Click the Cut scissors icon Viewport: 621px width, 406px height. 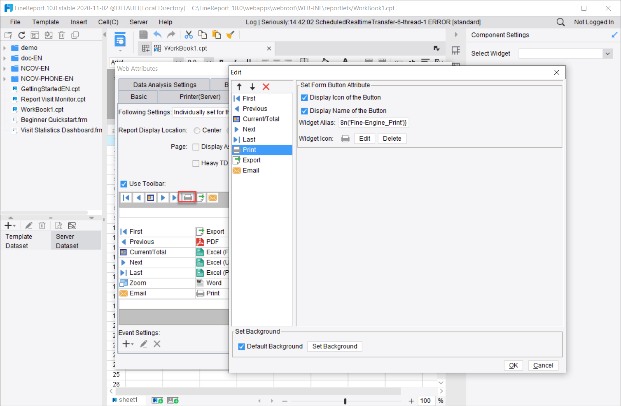tap(189, 35)
